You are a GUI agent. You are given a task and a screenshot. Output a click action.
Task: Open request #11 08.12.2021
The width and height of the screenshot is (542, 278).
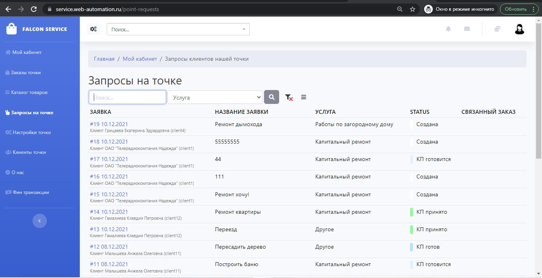[109, 264]
